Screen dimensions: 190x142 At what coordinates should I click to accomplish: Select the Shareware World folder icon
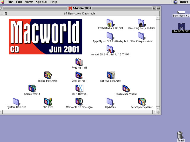click(126, 88)
